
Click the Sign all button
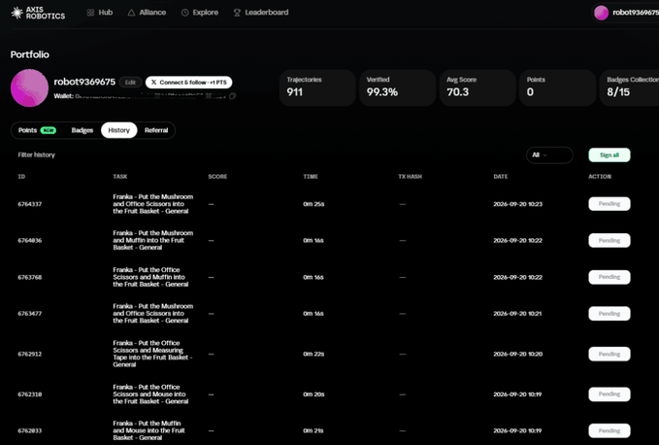[x=610, y=155]
